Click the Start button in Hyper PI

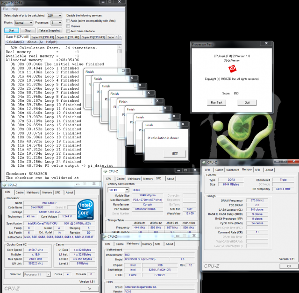pos(11,30)
